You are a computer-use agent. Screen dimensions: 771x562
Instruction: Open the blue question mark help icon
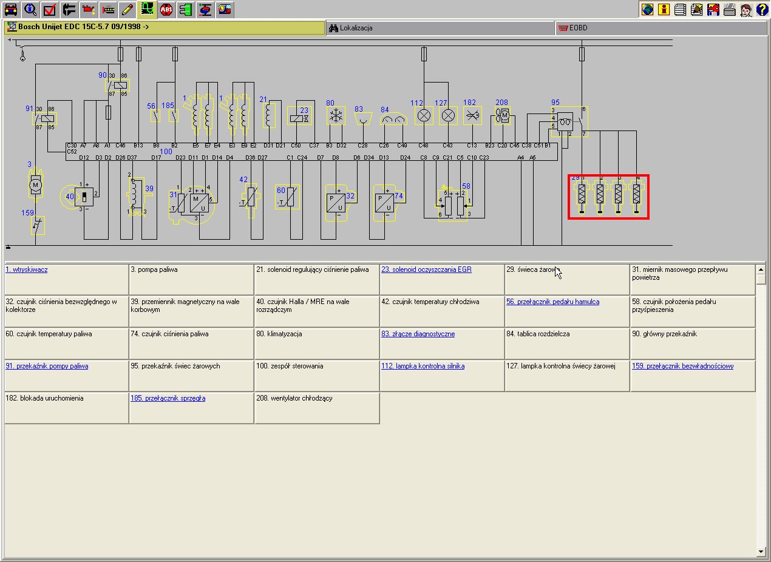pos(762,9)
